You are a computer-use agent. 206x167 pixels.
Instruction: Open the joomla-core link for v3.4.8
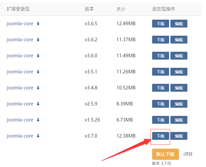(x=20, y=88)
